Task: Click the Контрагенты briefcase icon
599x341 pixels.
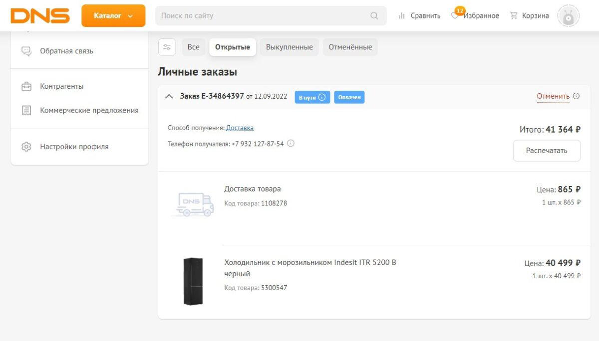Action: tap(26, 86)
